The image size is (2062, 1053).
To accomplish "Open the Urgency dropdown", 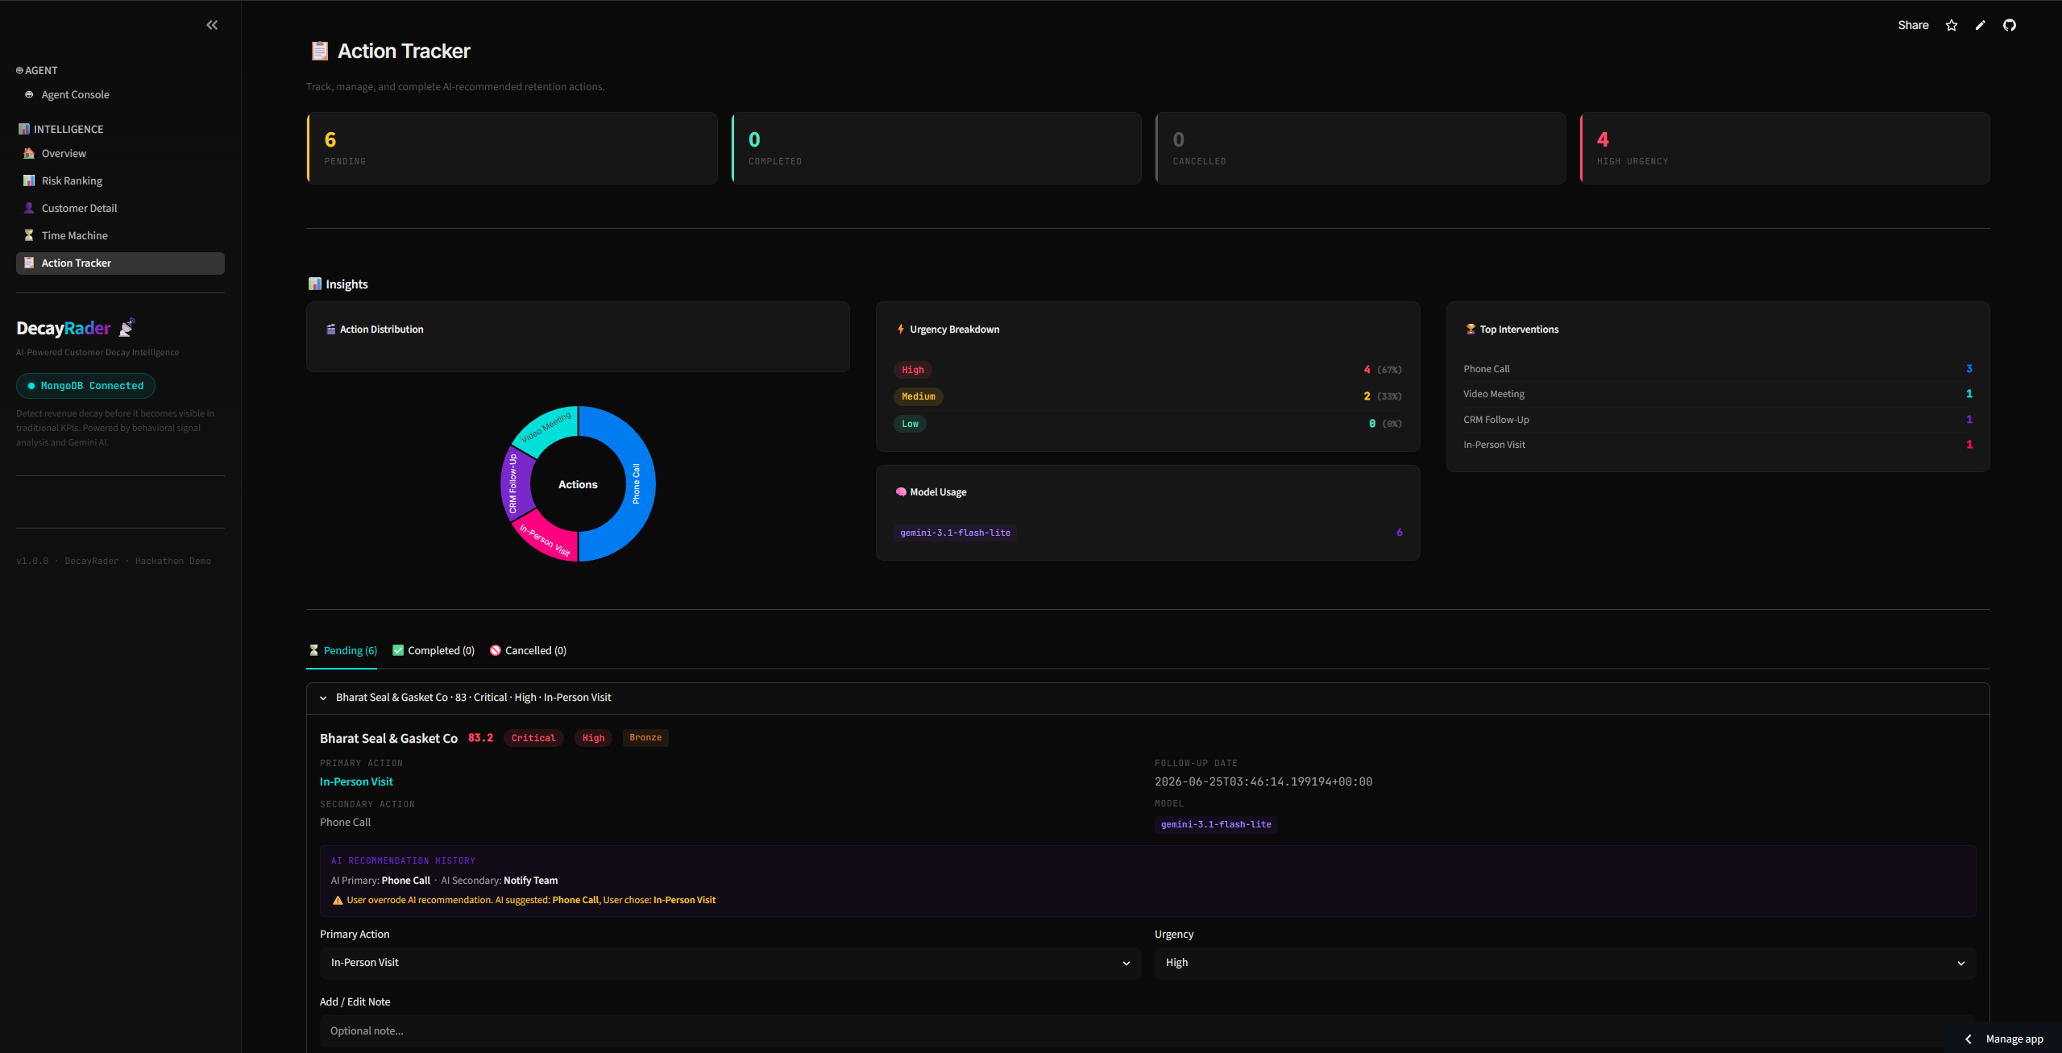I will (x=1565, y=963).
